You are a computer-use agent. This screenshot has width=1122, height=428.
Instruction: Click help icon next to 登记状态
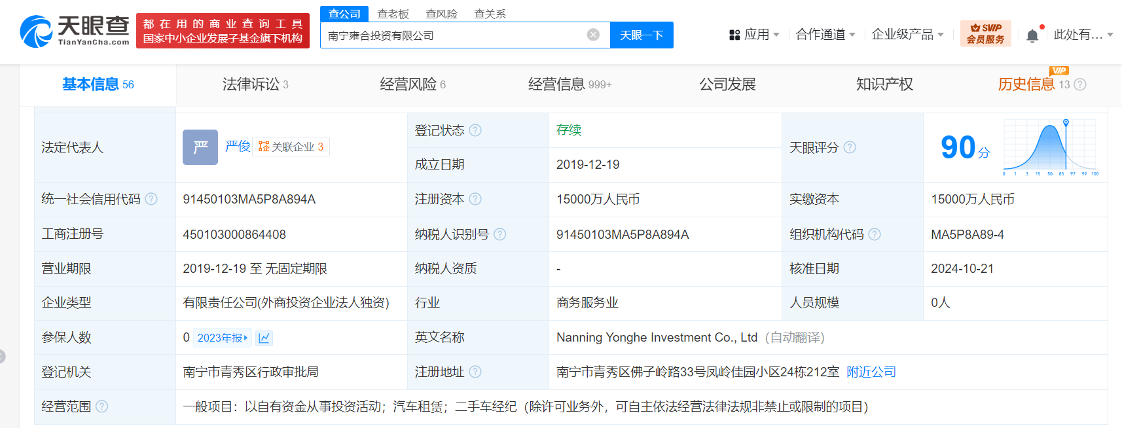click(475, 130)
